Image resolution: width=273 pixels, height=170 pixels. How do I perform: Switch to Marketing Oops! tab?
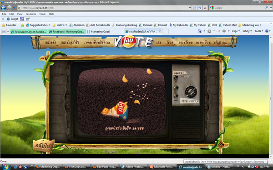click(105, 32)
